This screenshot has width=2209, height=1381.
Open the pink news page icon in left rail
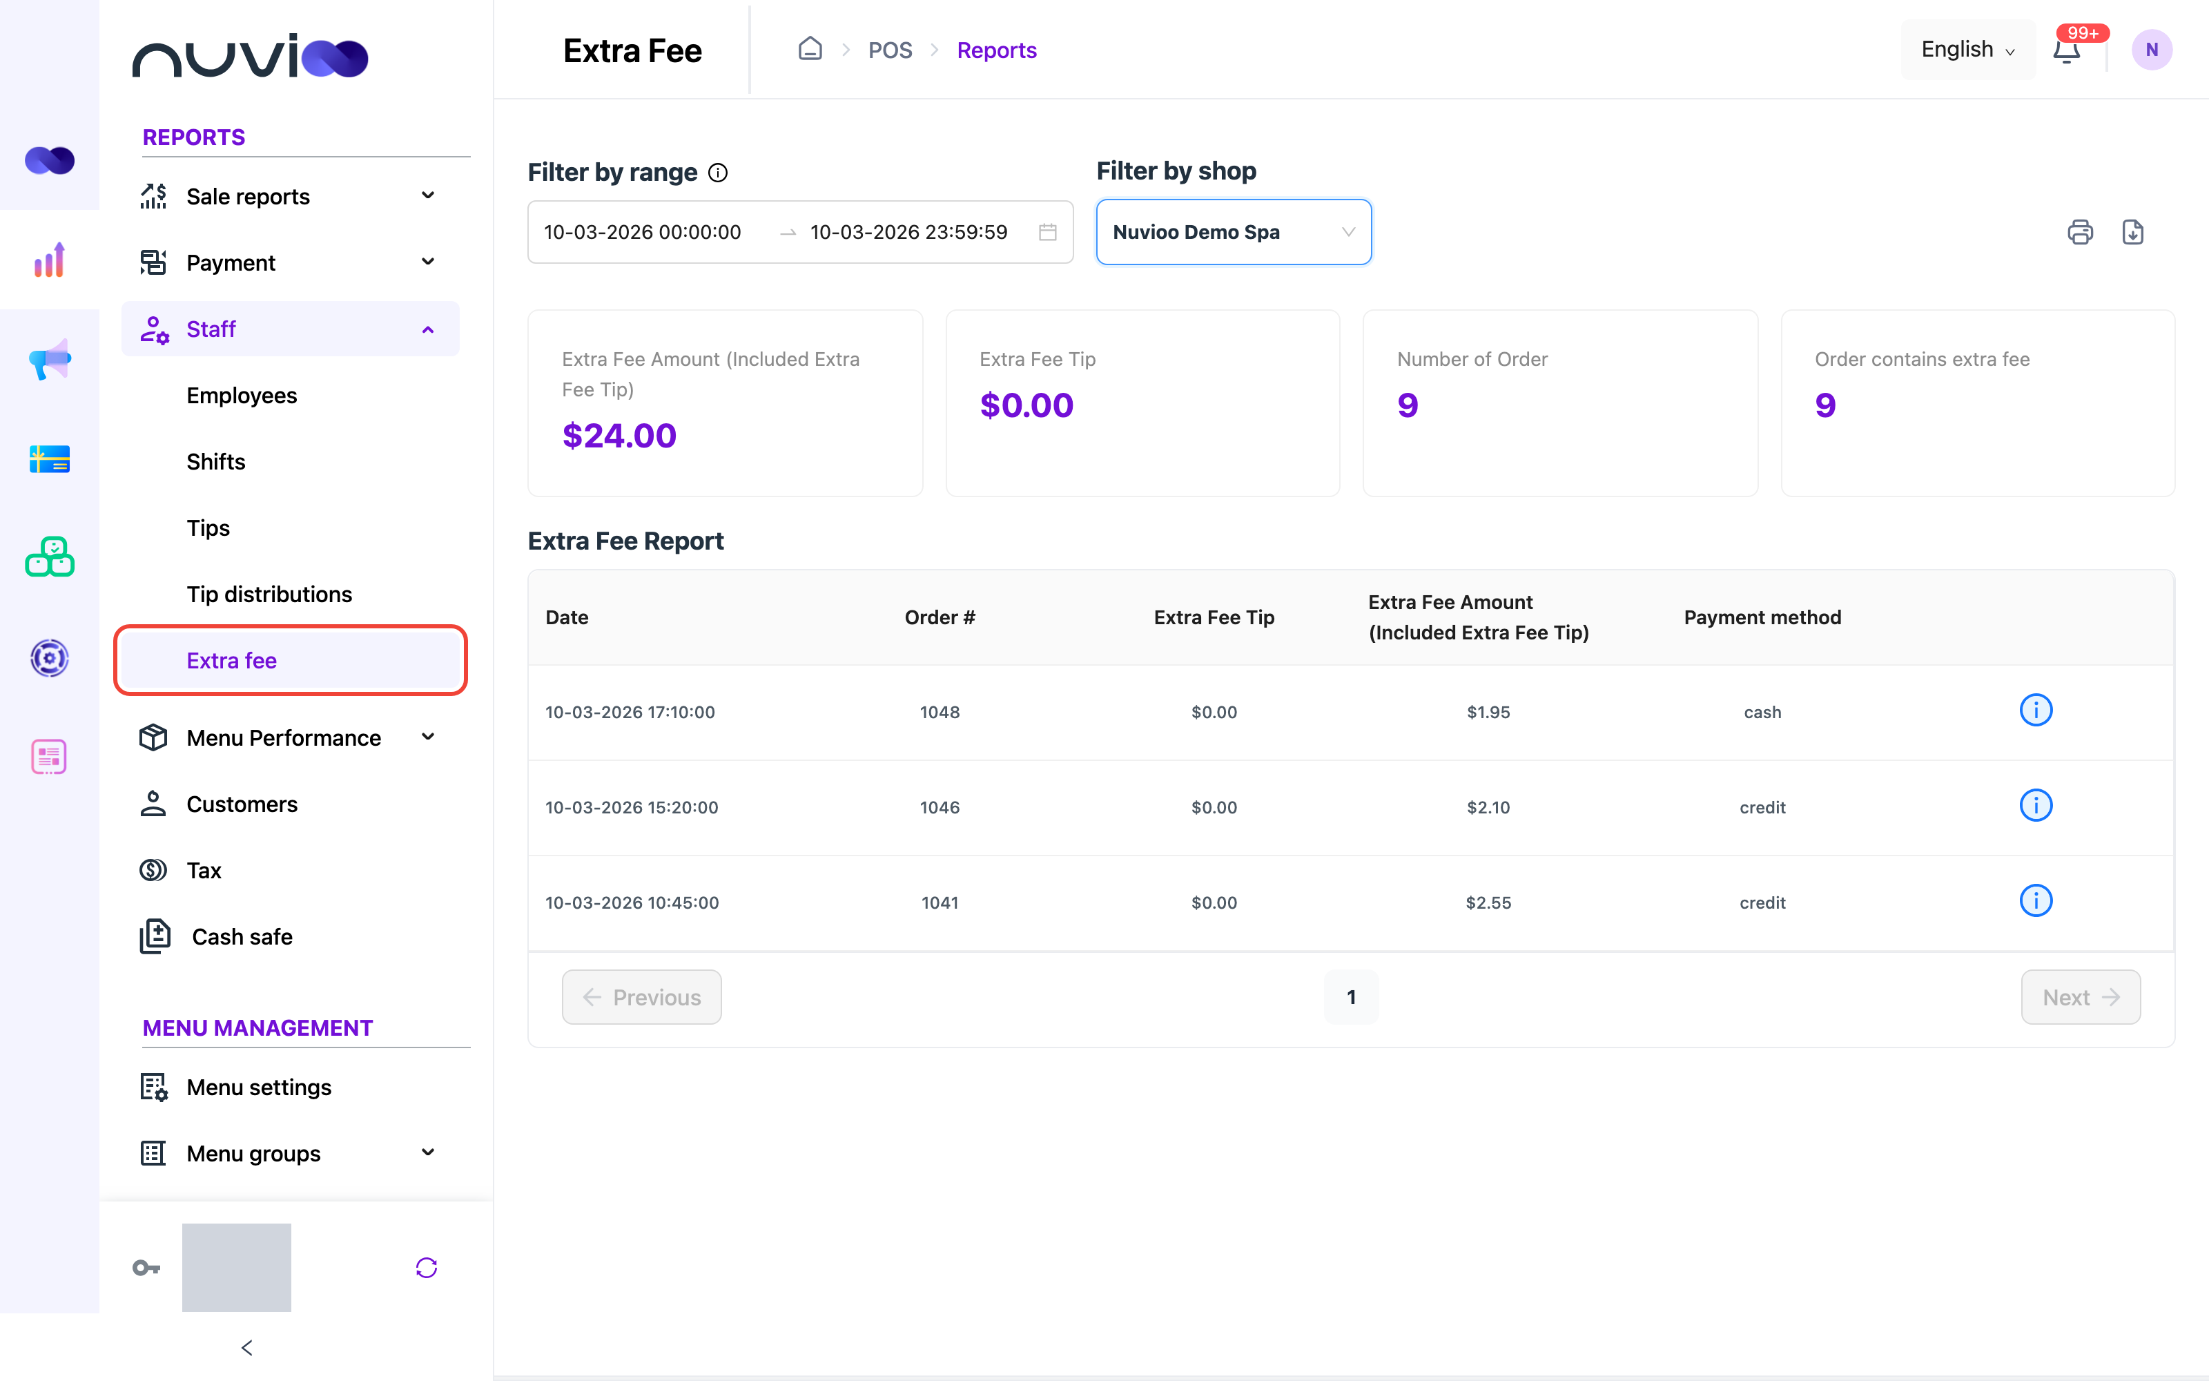pyautogui.click(x=49, y=756)
